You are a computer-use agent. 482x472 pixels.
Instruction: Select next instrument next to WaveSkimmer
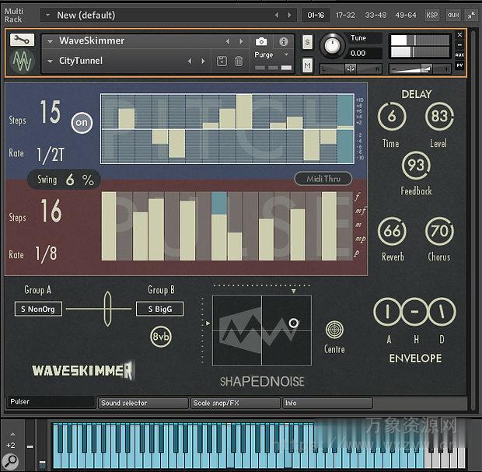coord(241,41)
